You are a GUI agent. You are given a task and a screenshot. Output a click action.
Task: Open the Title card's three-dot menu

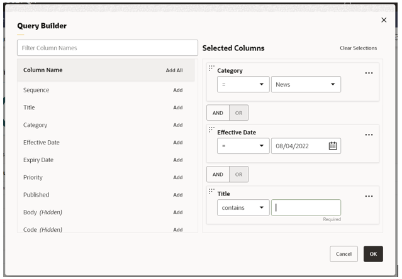[x=369, y=196]
